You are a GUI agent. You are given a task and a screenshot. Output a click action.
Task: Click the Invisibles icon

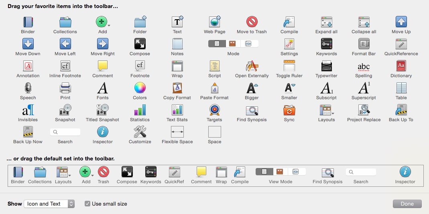click(x=28, y=110)
